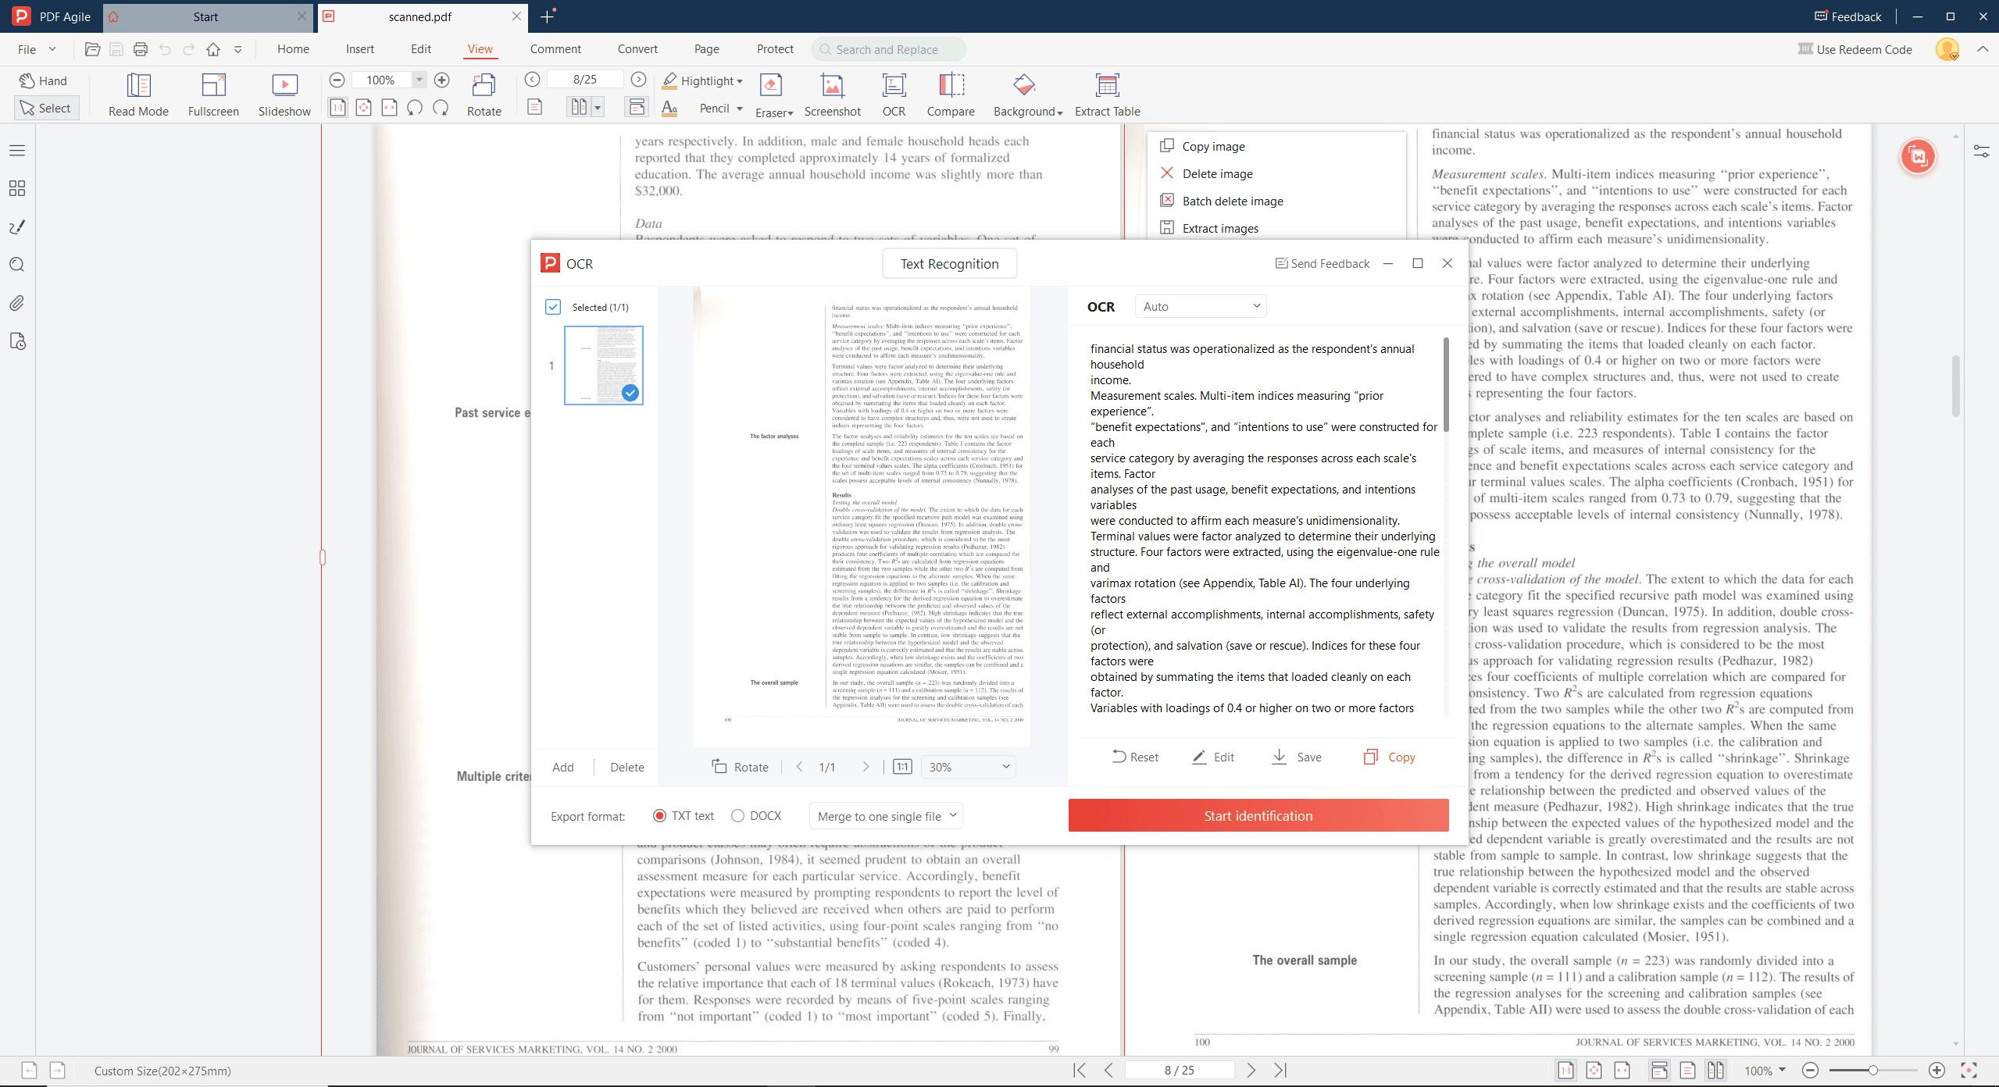Click the print icon in the quick toolbar
Screen dimensions: 1999x1087
point(141,49)
